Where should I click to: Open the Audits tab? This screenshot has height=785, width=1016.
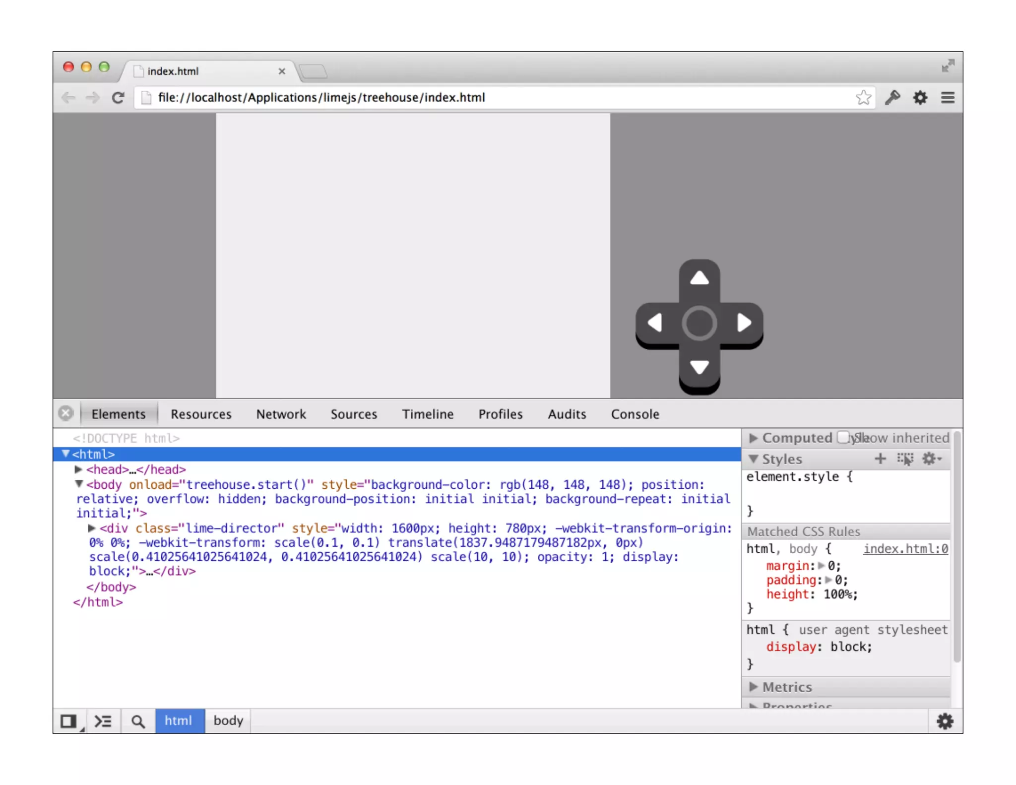click(567, 414)
